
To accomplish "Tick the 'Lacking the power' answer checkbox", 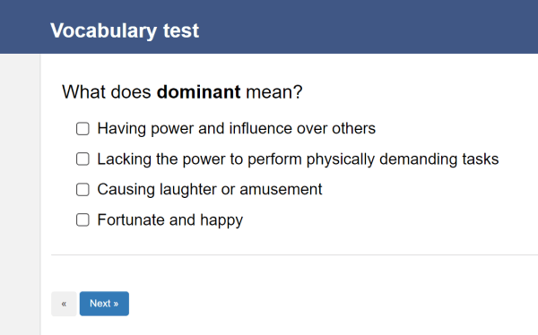I will [82, 159].
